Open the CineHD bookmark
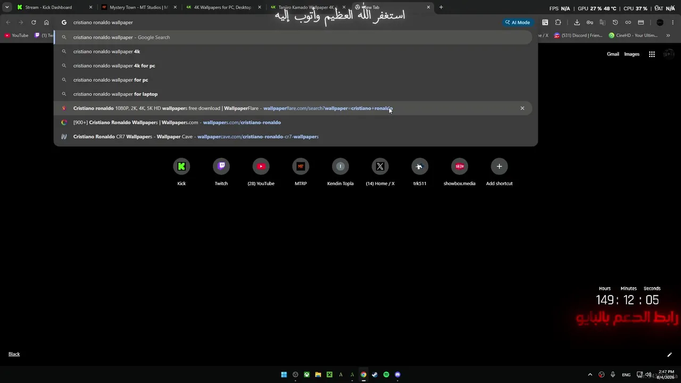Viewport: 681px width, 383px height. (x=633, y=36)
